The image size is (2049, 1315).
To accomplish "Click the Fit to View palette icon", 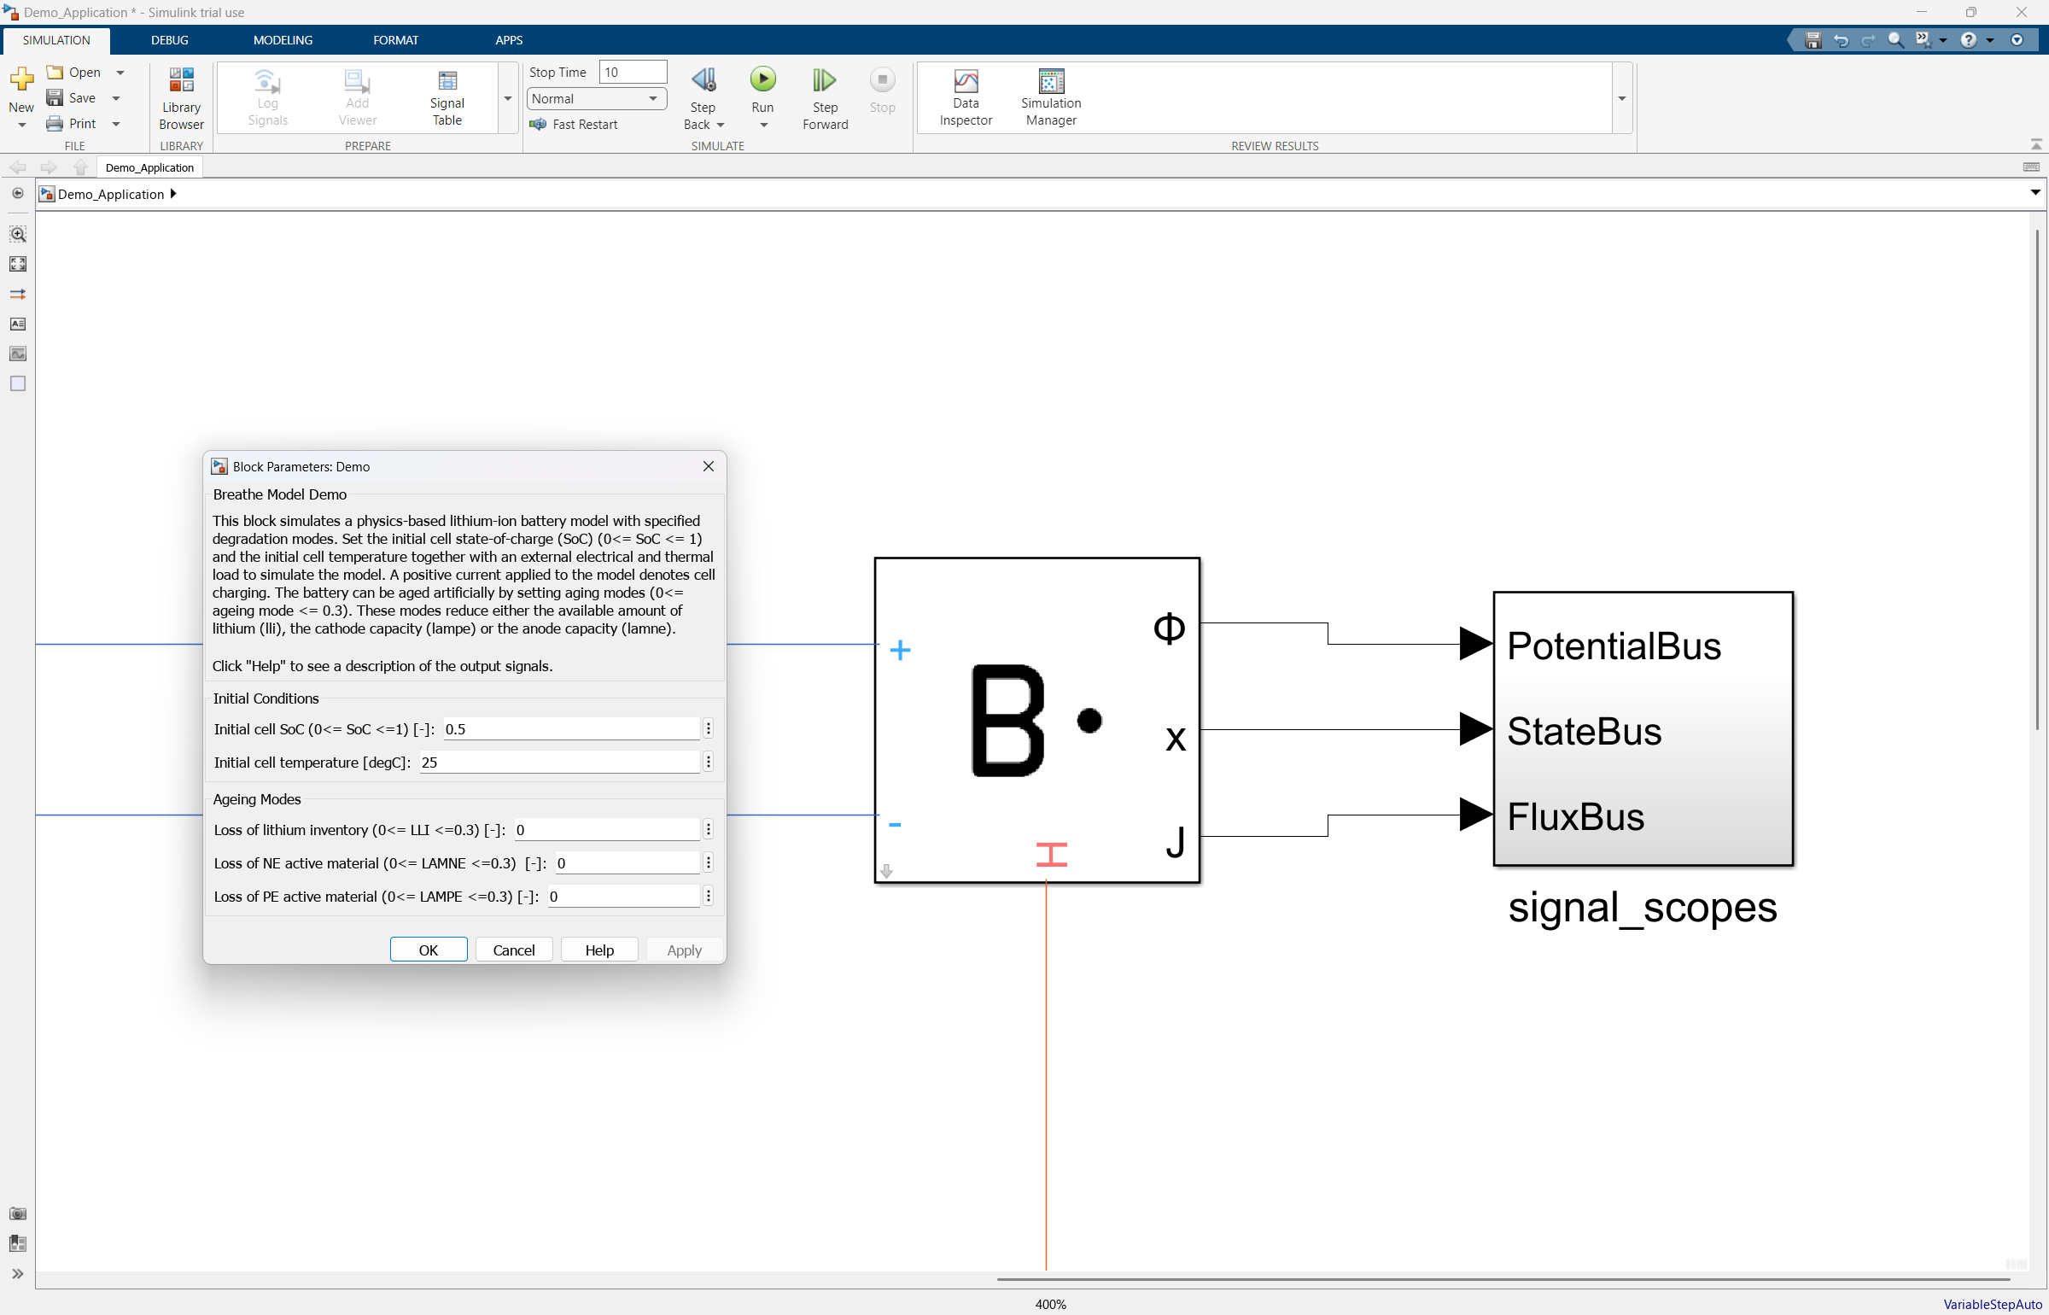I will tap(18, 264).
